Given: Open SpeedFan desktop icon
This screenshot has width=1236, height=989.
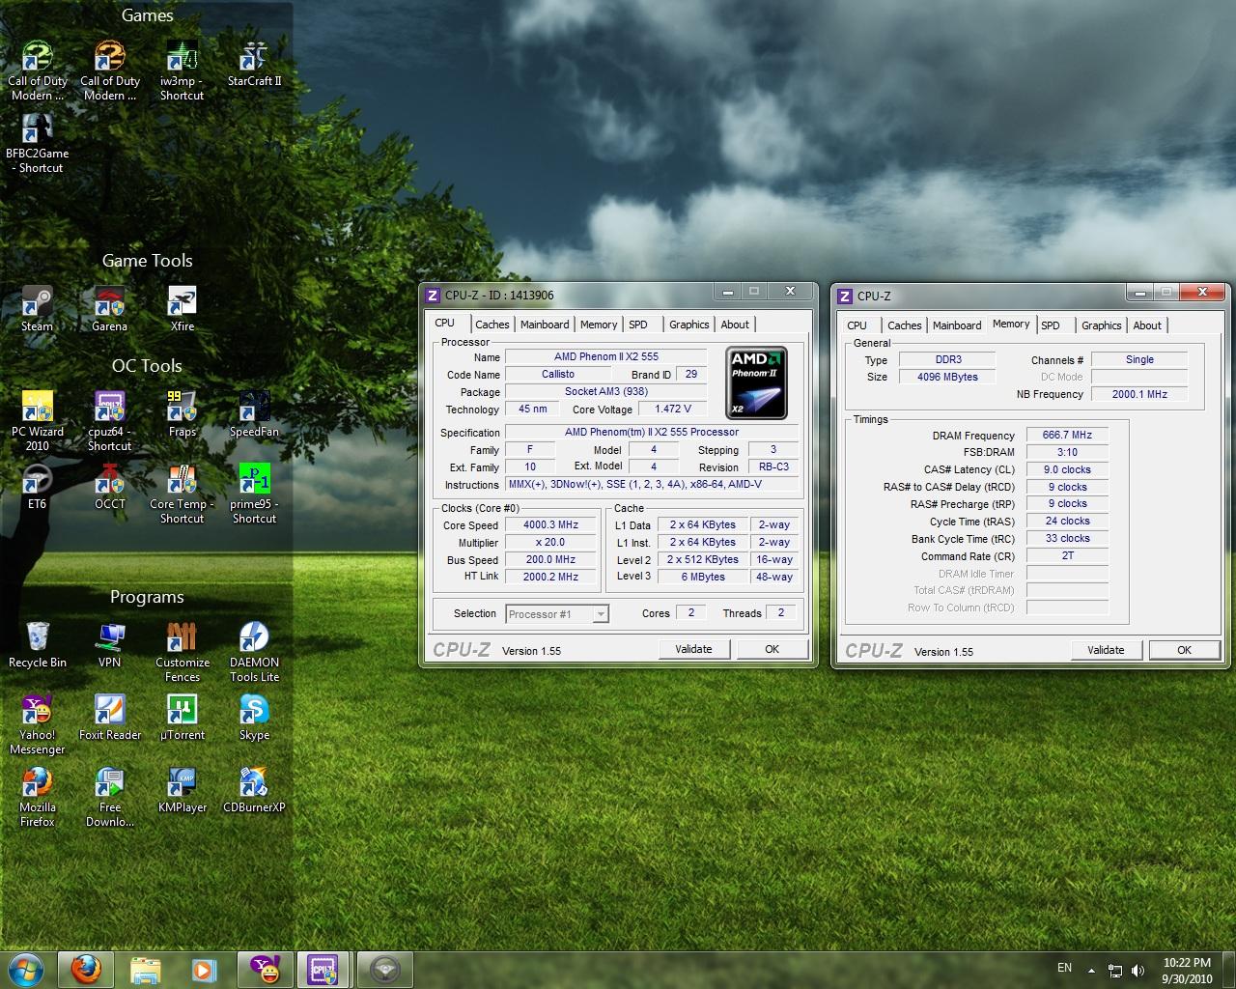Looking at the screenshot, I should (x=254, y=414).
